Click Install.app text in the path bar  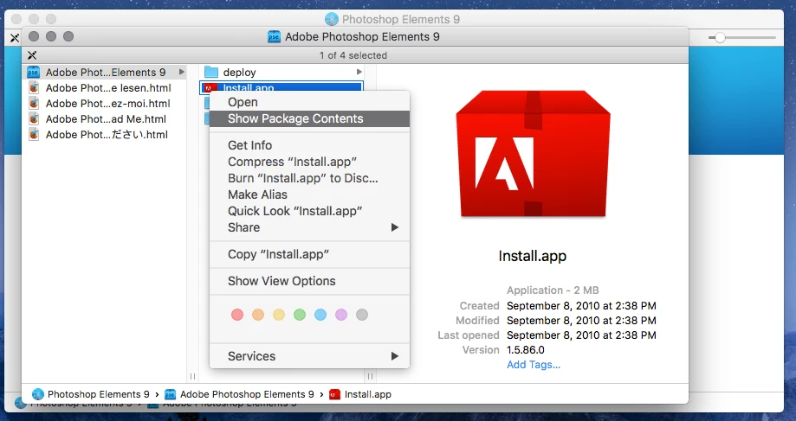tap(367, 394)
